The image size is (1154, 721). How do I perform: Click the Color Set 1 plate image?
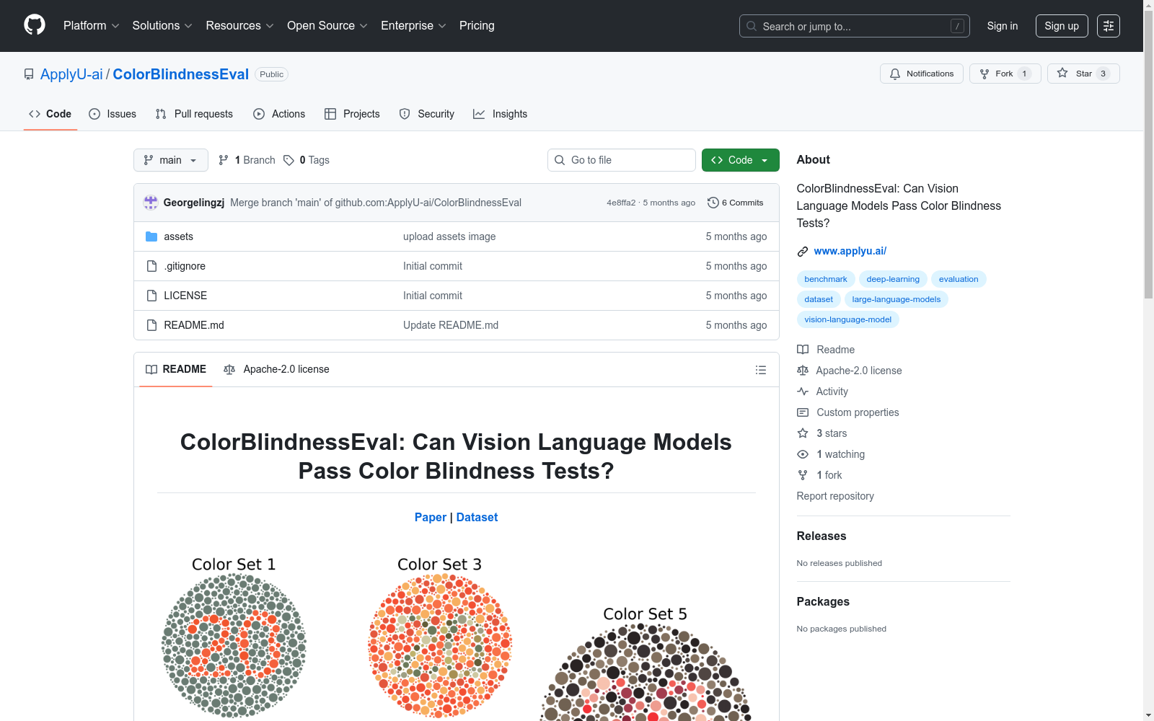pos(234,637)
